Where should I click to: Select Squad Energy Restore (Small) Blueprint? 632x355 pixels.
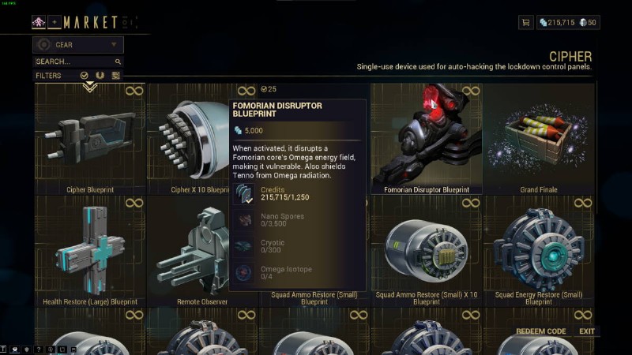coord(539,252)
